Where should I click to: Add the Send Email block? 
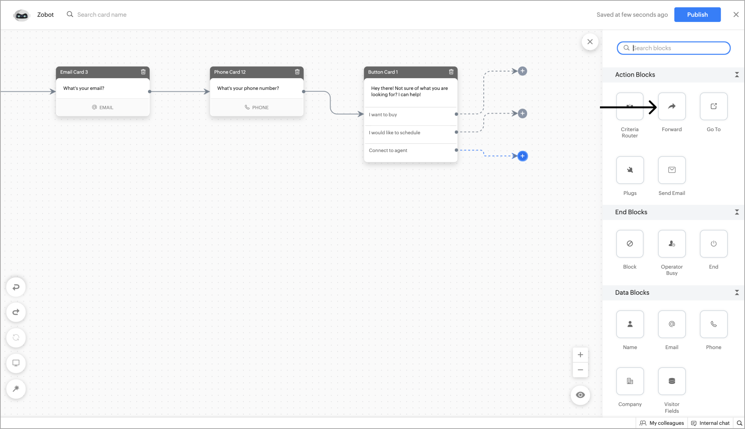(672, 170)
